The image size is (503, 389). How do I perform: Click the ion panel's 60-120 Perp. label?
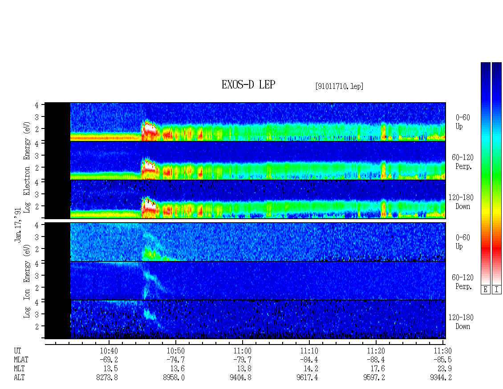click(462, 282)
